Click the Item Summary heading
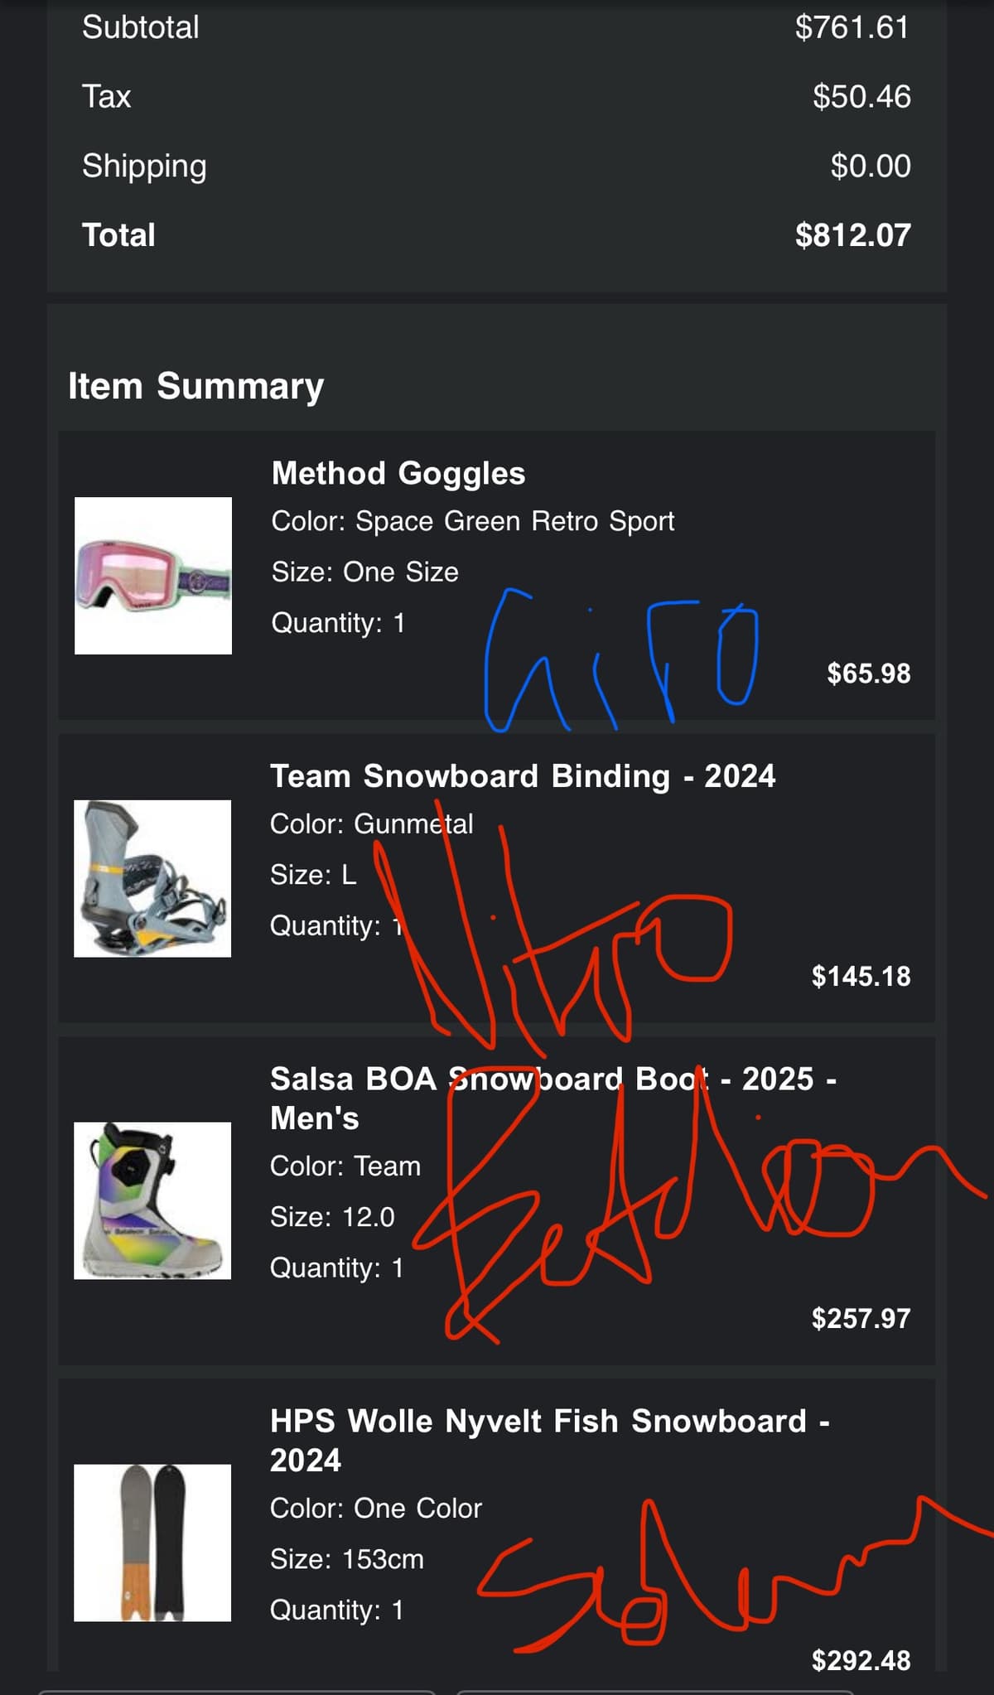 pos(196,386)
